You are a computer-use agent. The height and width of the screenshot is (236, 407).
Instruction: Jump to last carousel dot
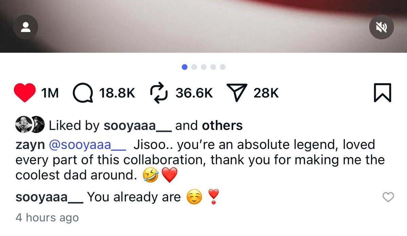pos(222,67)
